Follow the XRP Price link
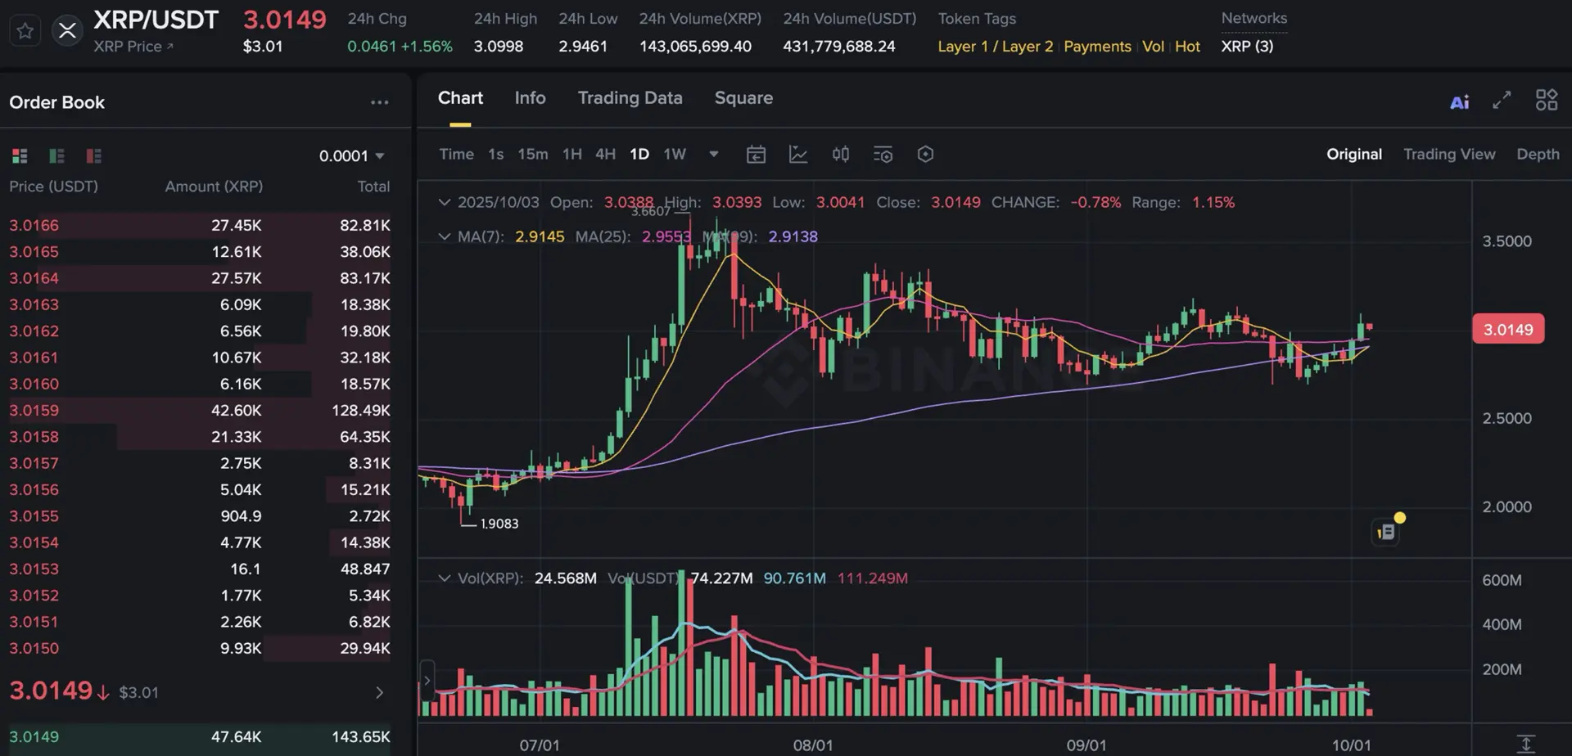 (133, 47)
